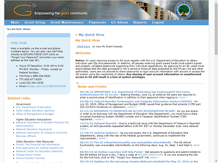
Task: Toggle the small expander above News and Events
Action: click(x=77, y=83)
